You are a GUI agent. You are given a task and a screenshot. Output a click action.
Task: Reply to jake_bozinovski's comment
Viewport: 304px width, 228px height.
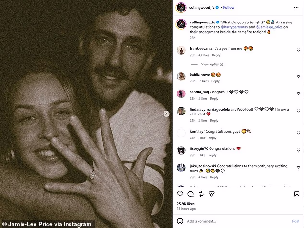tap(214, 177)
